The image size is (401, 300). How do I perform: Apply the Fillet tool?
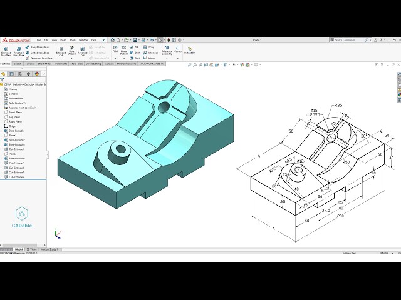pos(115,49)
